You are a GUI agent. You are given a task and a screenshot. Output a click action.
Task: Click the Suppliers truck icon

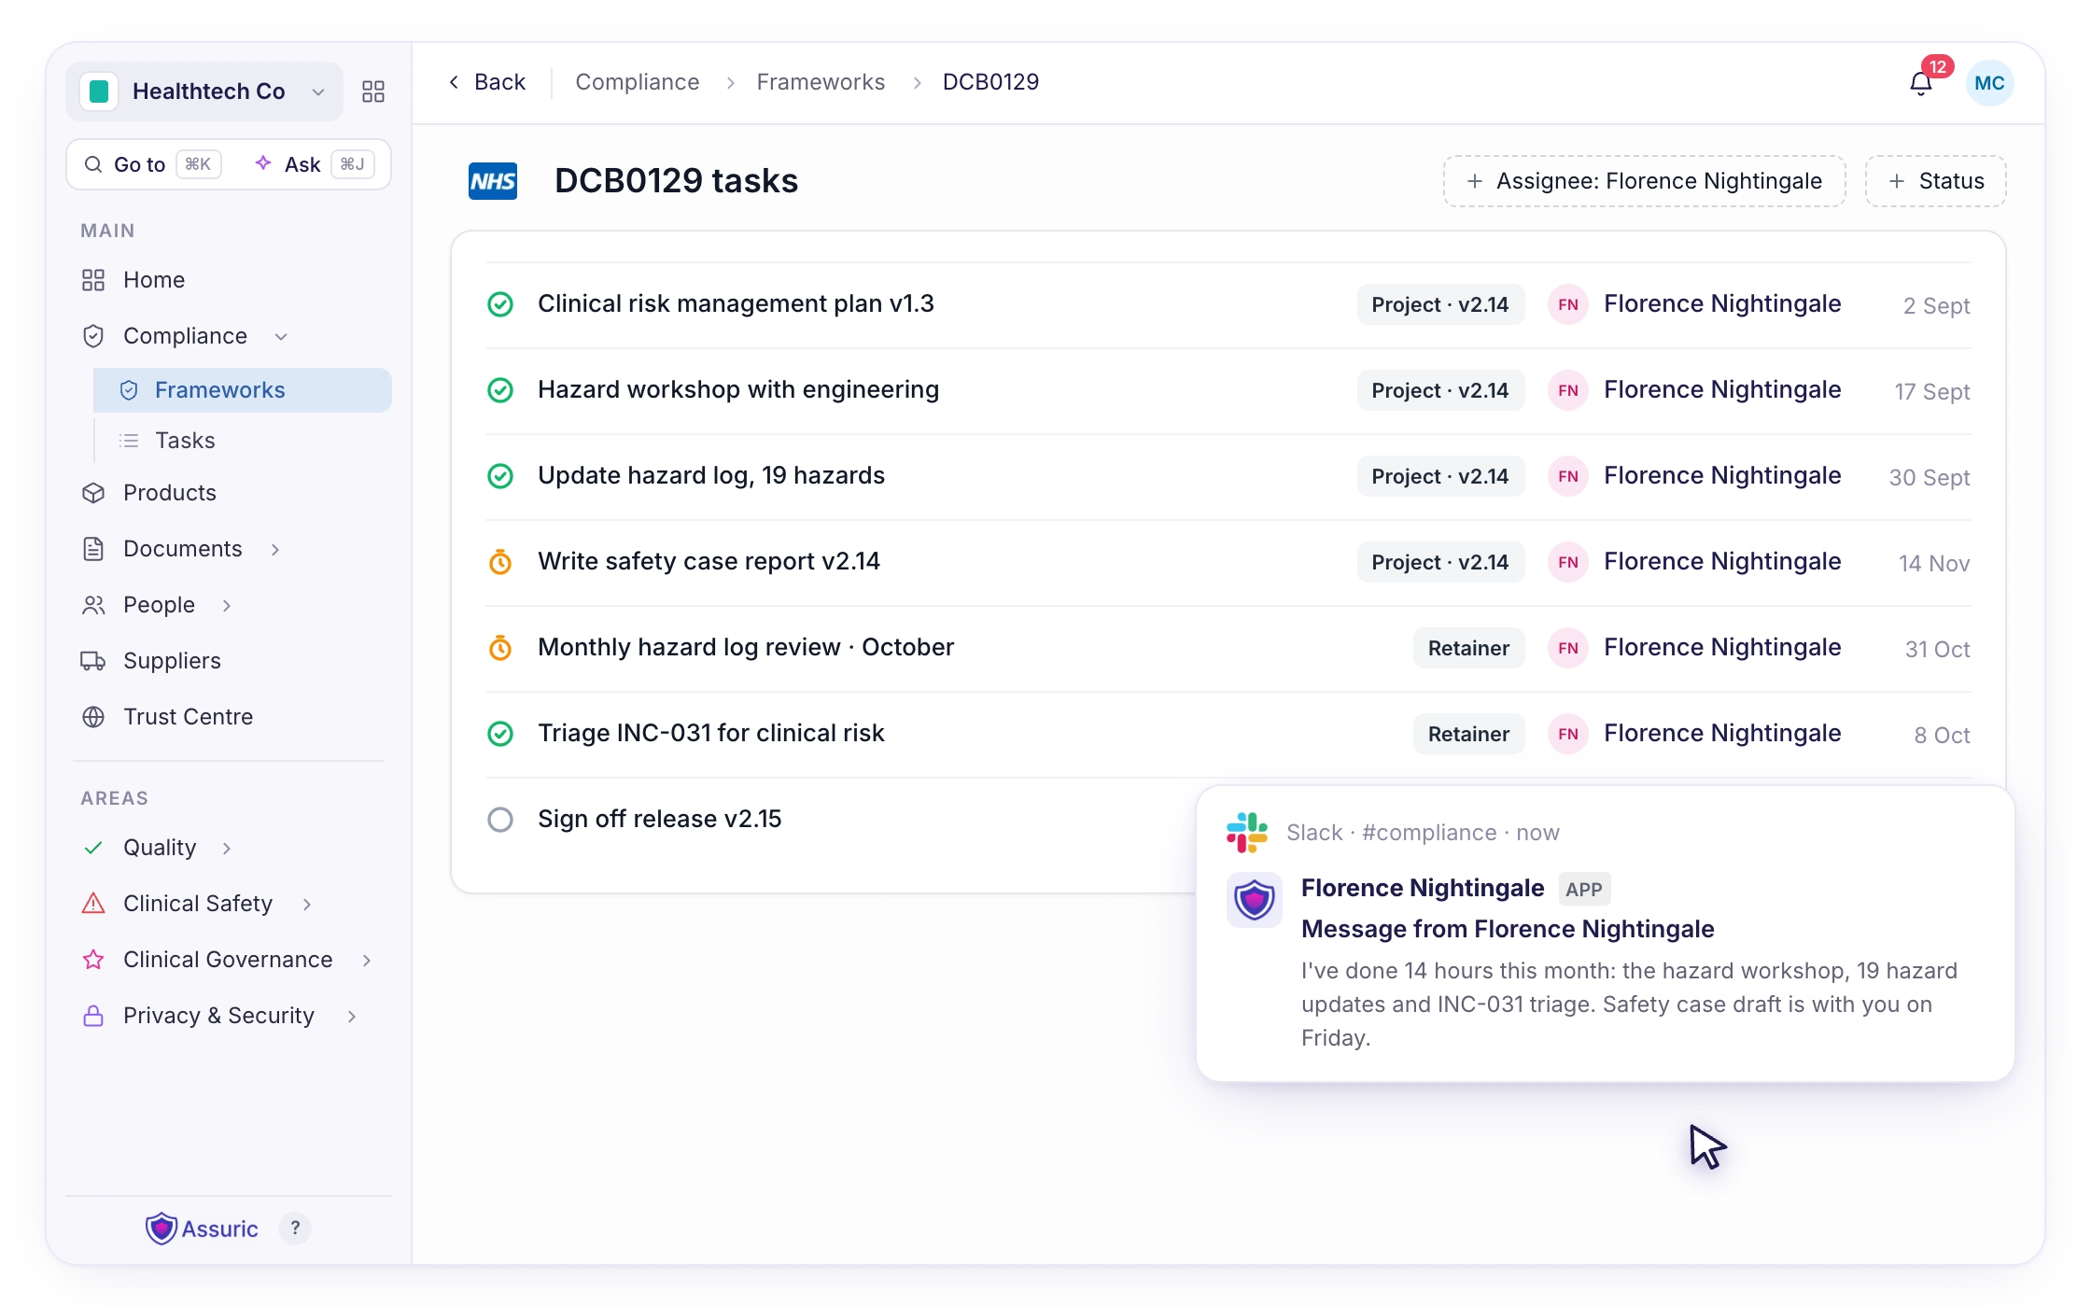tap(93, 661)
